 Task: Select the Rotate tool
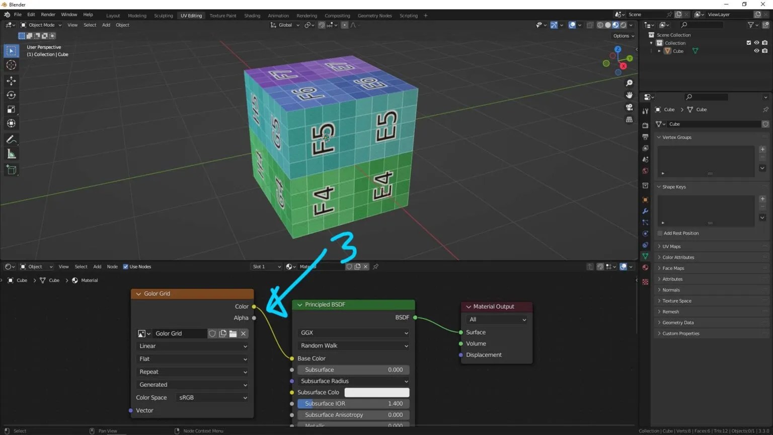11,95
